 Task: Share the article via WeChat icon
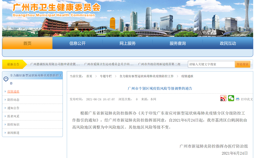[231, 98]
